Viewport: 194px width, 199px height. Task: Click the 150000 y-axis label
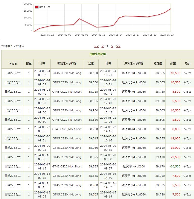coord(28,11)
